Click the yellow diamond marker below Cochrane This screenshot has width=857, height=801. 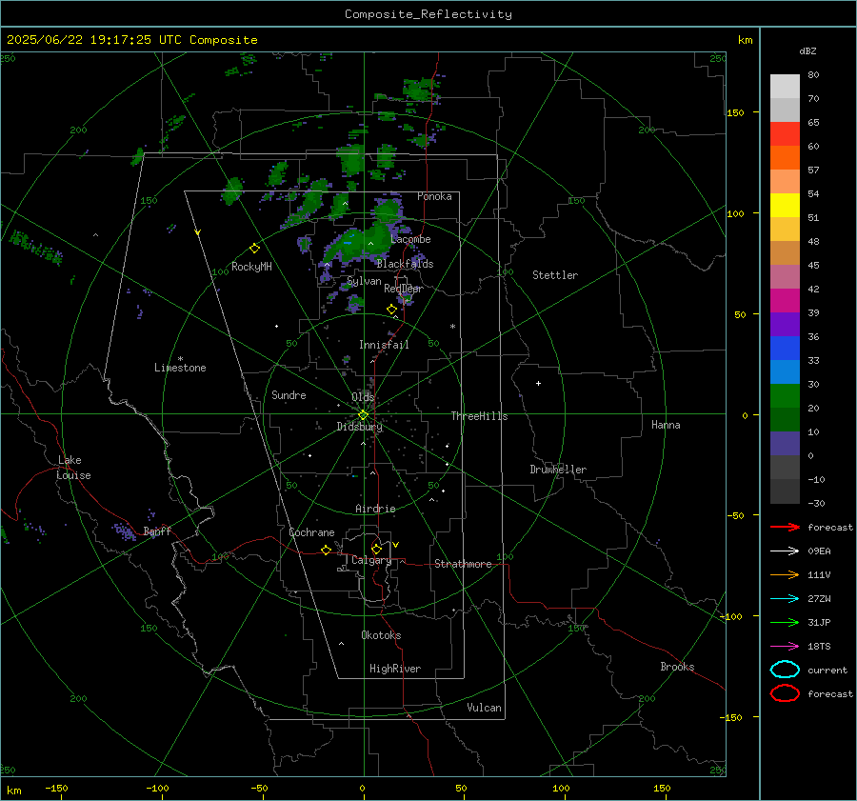326,550
